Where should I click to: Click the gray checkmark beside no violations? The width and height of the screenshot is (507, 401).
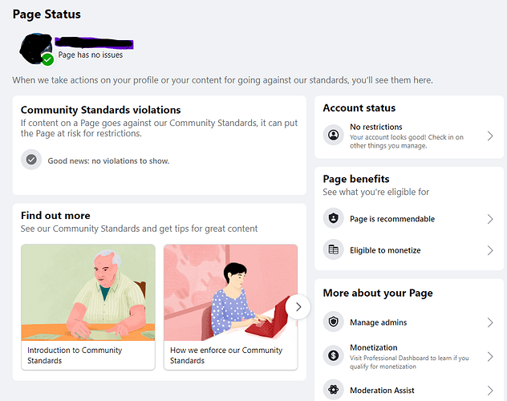pos(30,160)
